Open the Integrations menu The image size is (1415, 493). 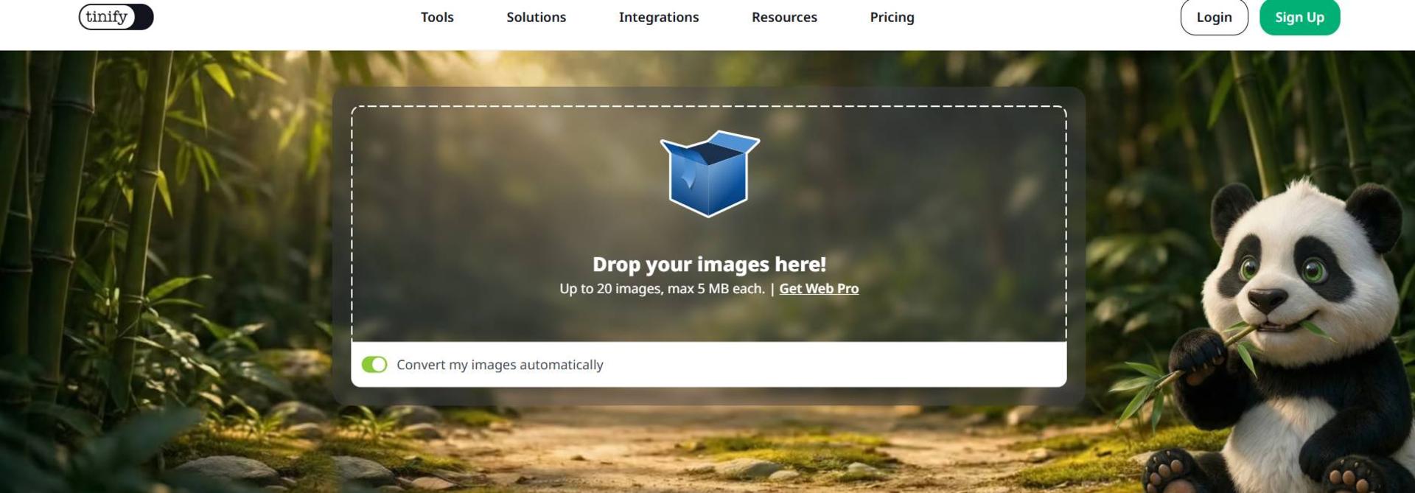[x=659, y=17]
